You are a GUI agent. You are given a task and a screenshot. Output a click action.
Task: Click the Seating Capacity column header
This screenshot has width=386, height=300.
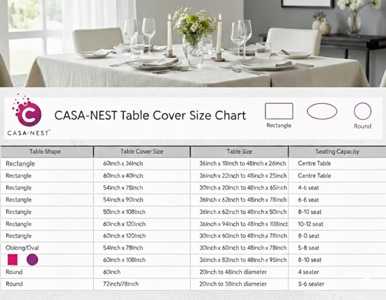(337, 151)
